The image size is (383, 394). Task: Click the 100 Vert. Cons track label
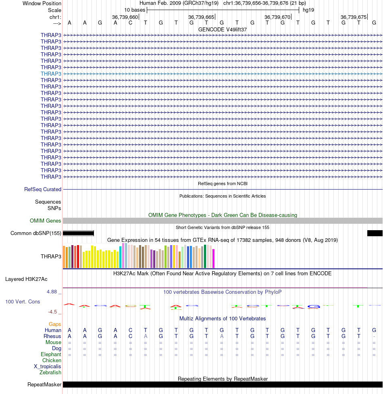coord(23,302)
